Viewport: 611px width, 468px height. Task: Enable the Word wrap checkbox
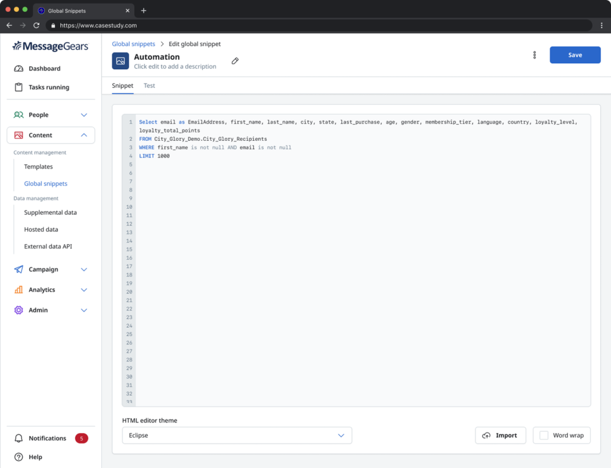(x=544, y=435)
